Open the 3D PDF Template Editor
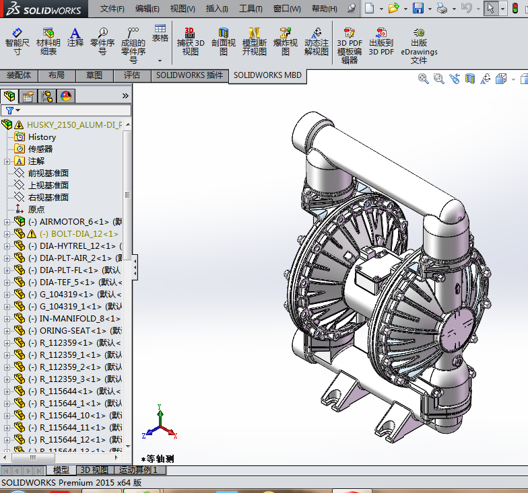This screenshot has height=493, width=528. pyautogui.click(x=349, y=46)
